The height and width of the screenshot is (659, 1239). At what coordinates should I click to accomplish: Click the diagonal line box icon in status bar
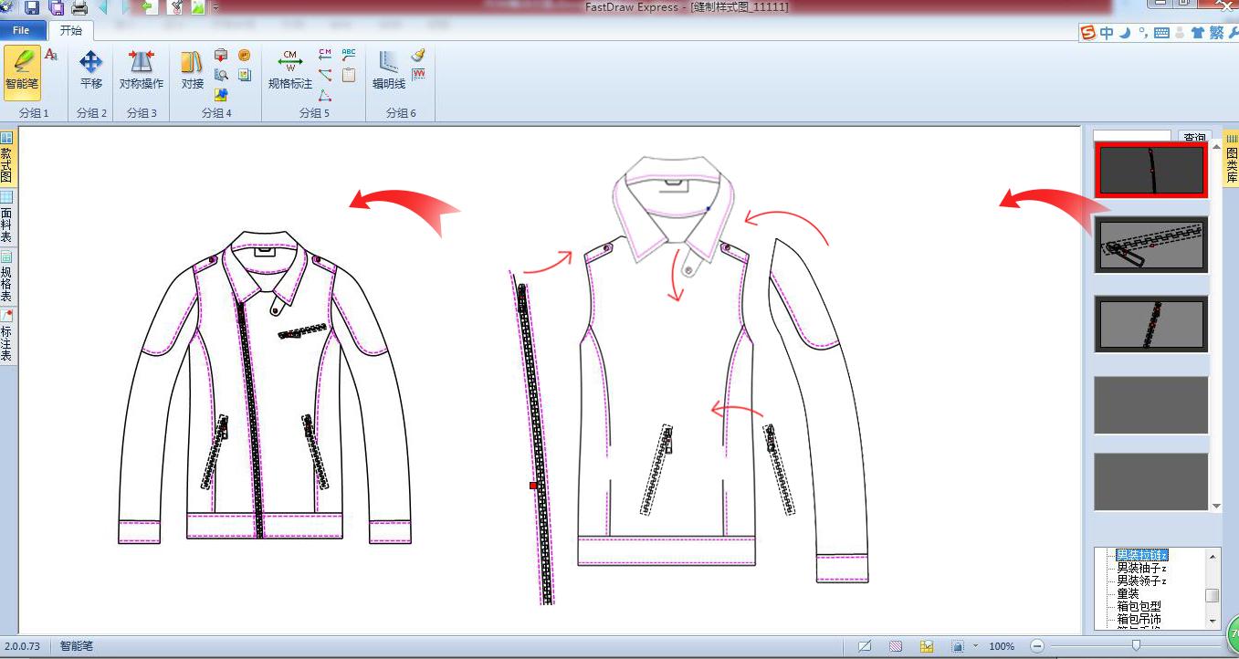865,646
